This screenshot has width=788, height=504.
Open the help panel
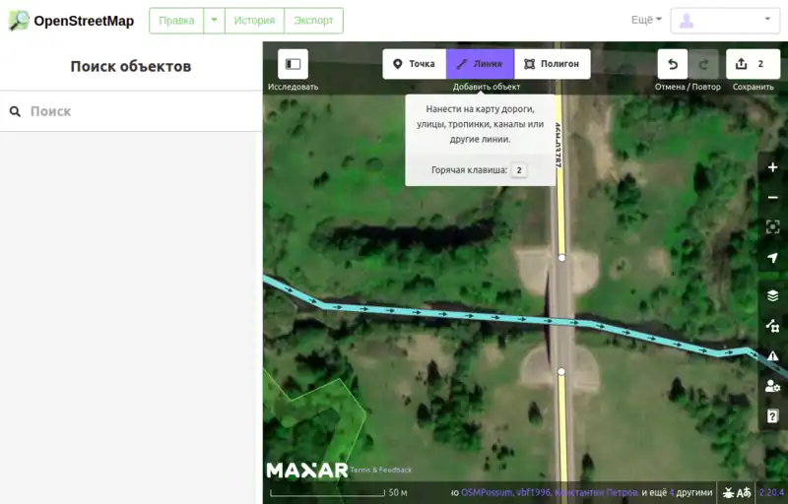pos(772,416)
